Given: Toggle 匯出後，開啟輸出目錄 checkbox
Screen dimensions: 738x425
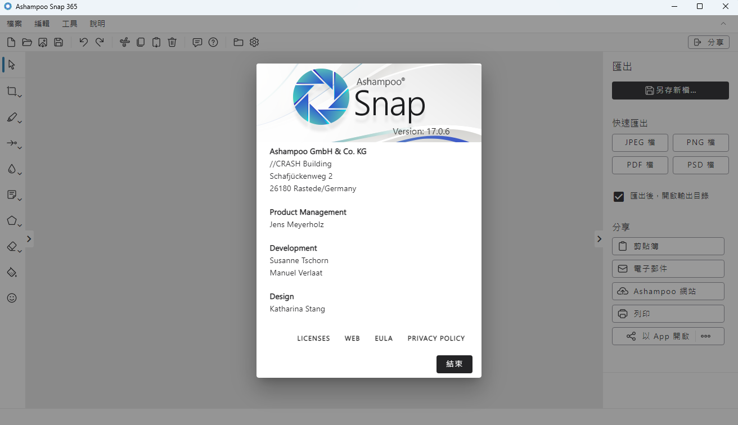Looking at the screenshot, I should (x=619, y=196).
